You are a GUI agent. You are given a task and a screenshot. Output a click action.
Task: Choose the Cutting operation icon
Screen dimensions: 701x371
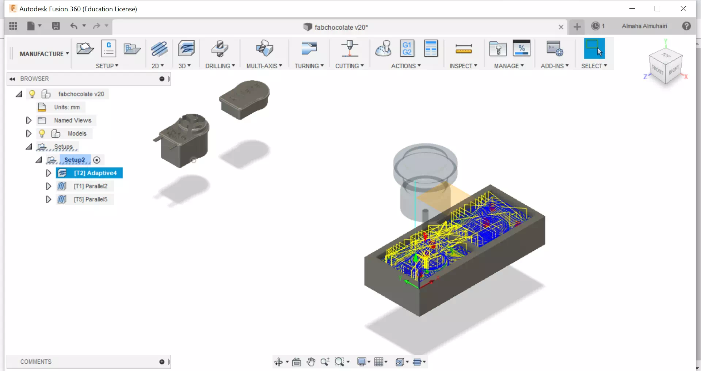tap(350, 49)
